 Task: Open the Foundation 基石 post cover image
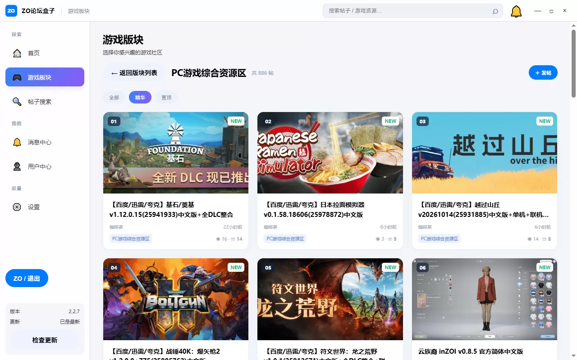click(176, 153)
